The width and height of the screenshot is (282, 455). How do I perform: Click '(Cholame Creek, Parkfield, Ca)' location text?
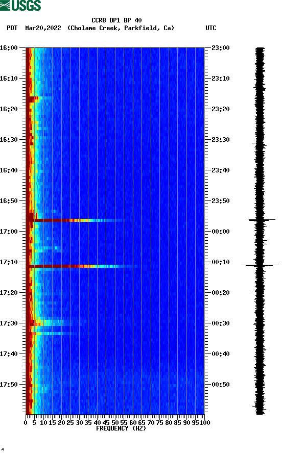121,28
